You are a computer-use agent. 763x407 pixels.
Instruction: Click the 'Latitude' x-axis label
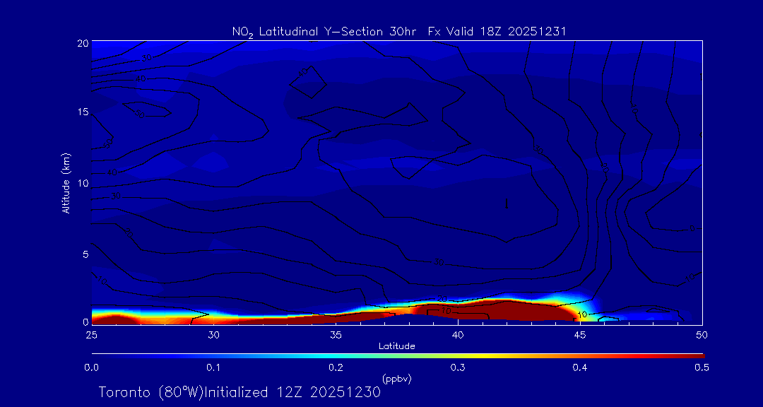coord(397,346)
